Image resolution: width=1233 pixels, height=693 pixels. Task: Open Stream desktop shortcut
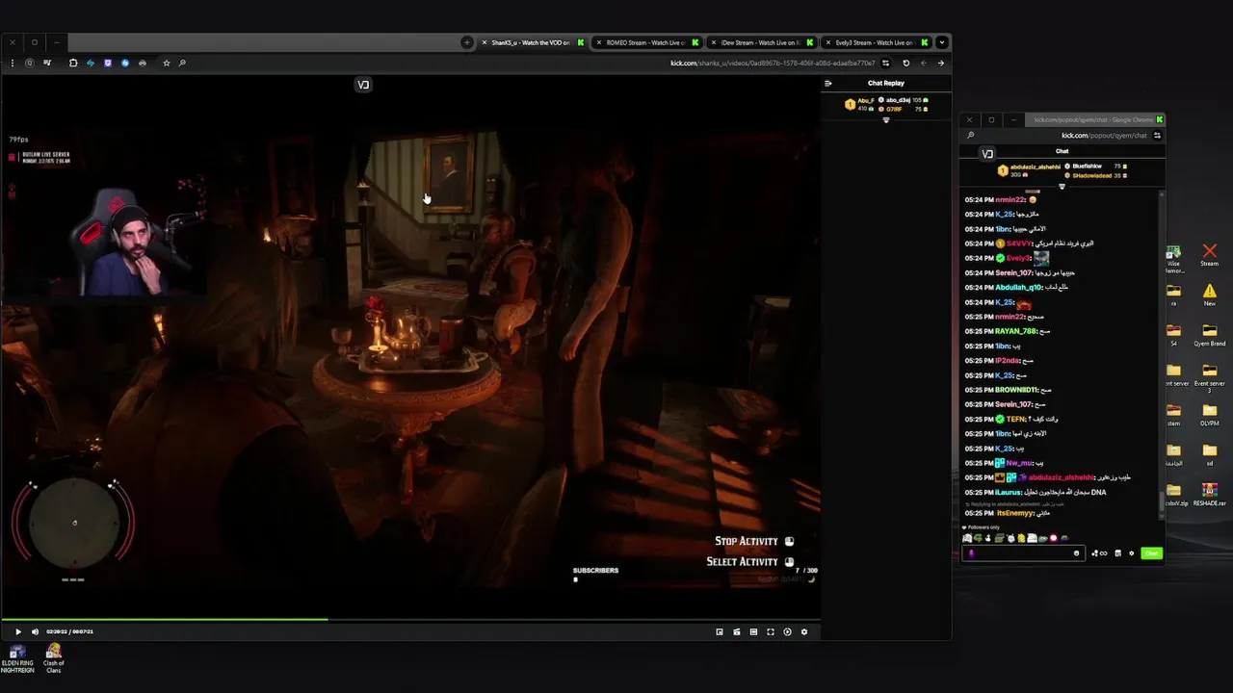click(1209, 254)
